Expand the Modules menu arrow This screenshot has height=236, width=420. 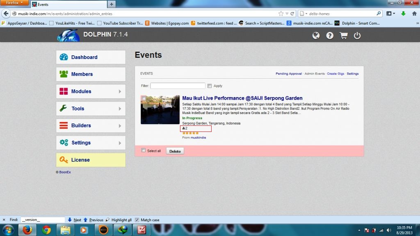point(120,91)
